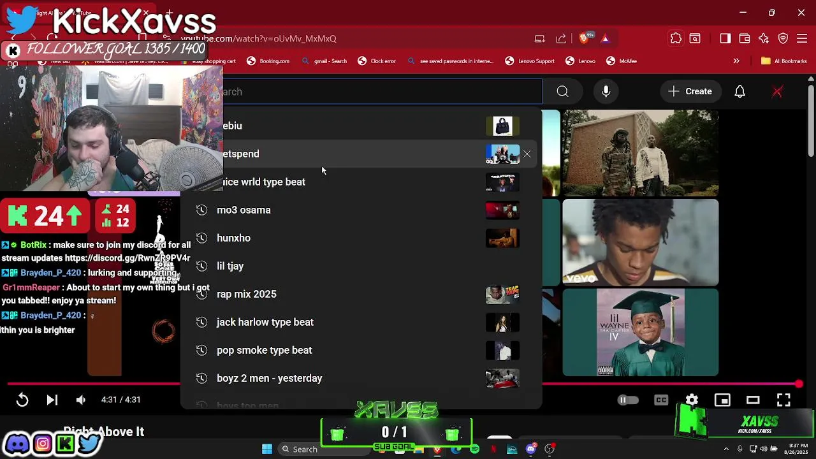Replay the finished video
This screenshot has width=816, height=459.
point(22,400)
